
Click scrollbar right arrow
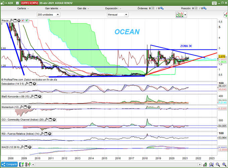(199, 165)
